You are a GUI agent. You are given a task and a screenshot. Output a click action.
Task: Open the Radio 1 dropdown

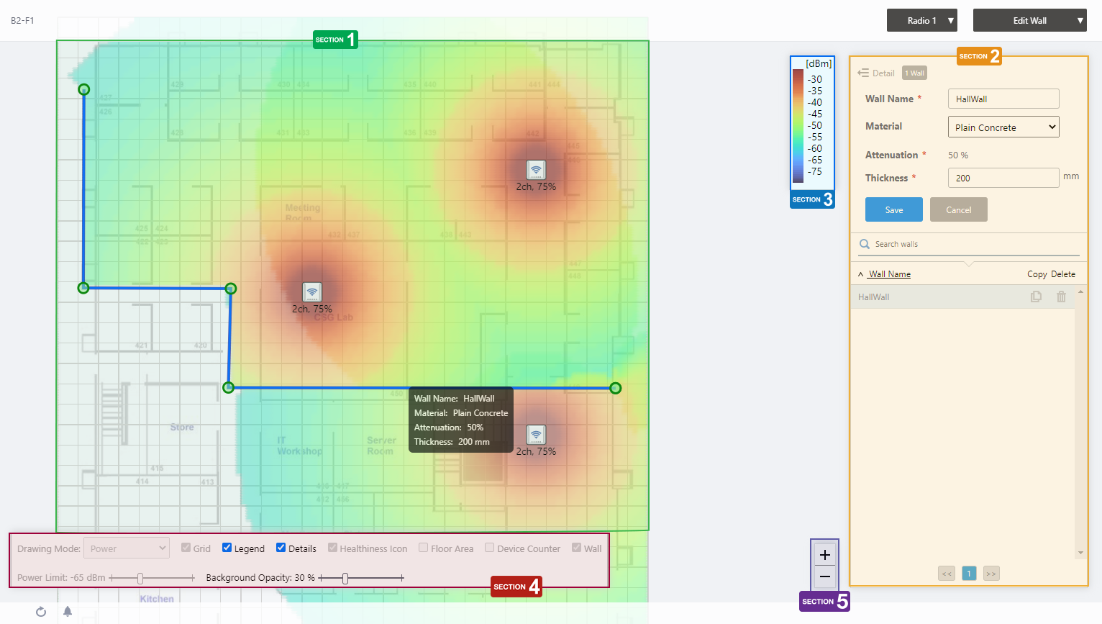(921, 21)
